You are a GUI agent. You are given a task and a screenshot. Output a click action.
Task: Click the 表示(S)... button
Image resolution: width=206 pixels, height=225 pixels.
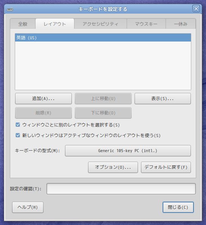(163, 99)
